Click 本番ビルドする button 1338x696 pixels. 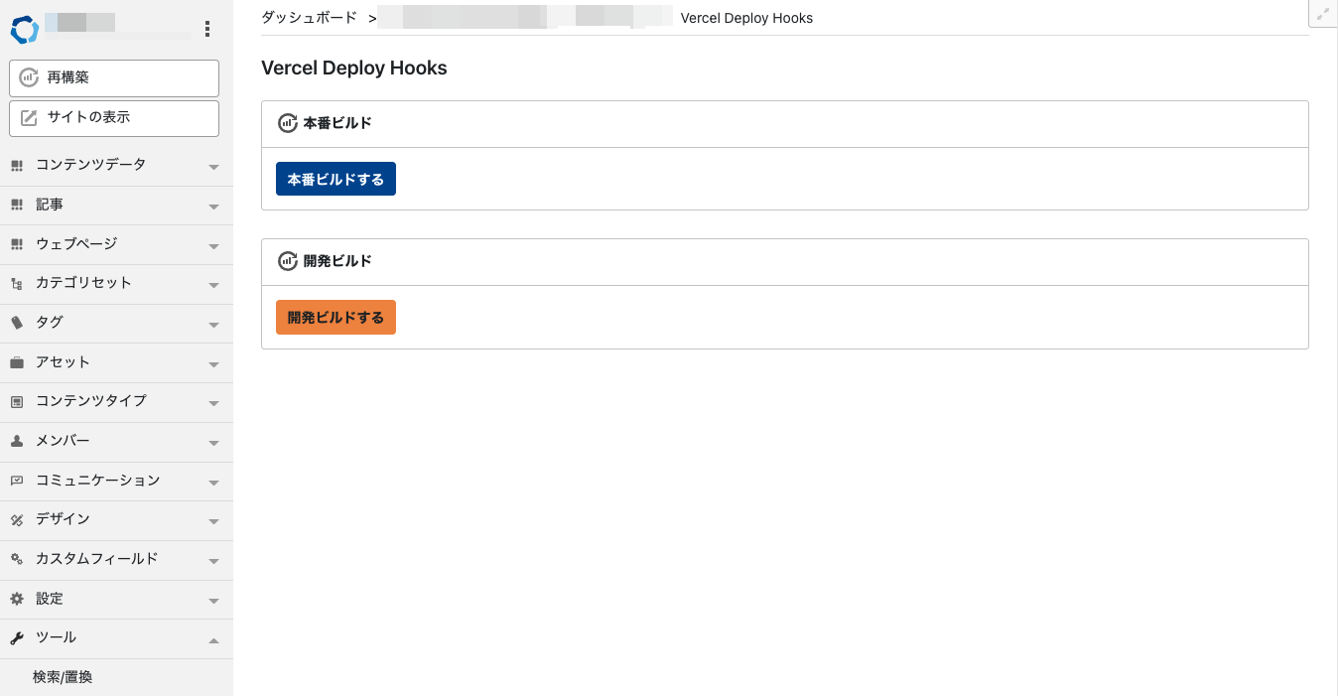click(x=335, y=179)
